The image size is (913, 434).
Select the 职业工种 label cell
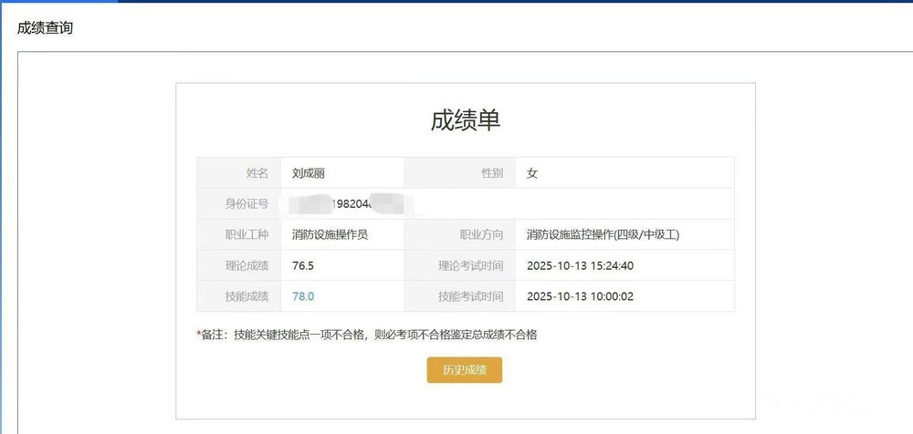click(x=247, y=234)
